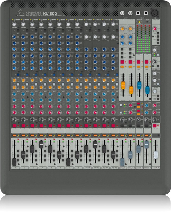This screenshot has width=171, height=212.
Task: Click the channel 8 GAIN knob
Action: click(x=77, y=24)
